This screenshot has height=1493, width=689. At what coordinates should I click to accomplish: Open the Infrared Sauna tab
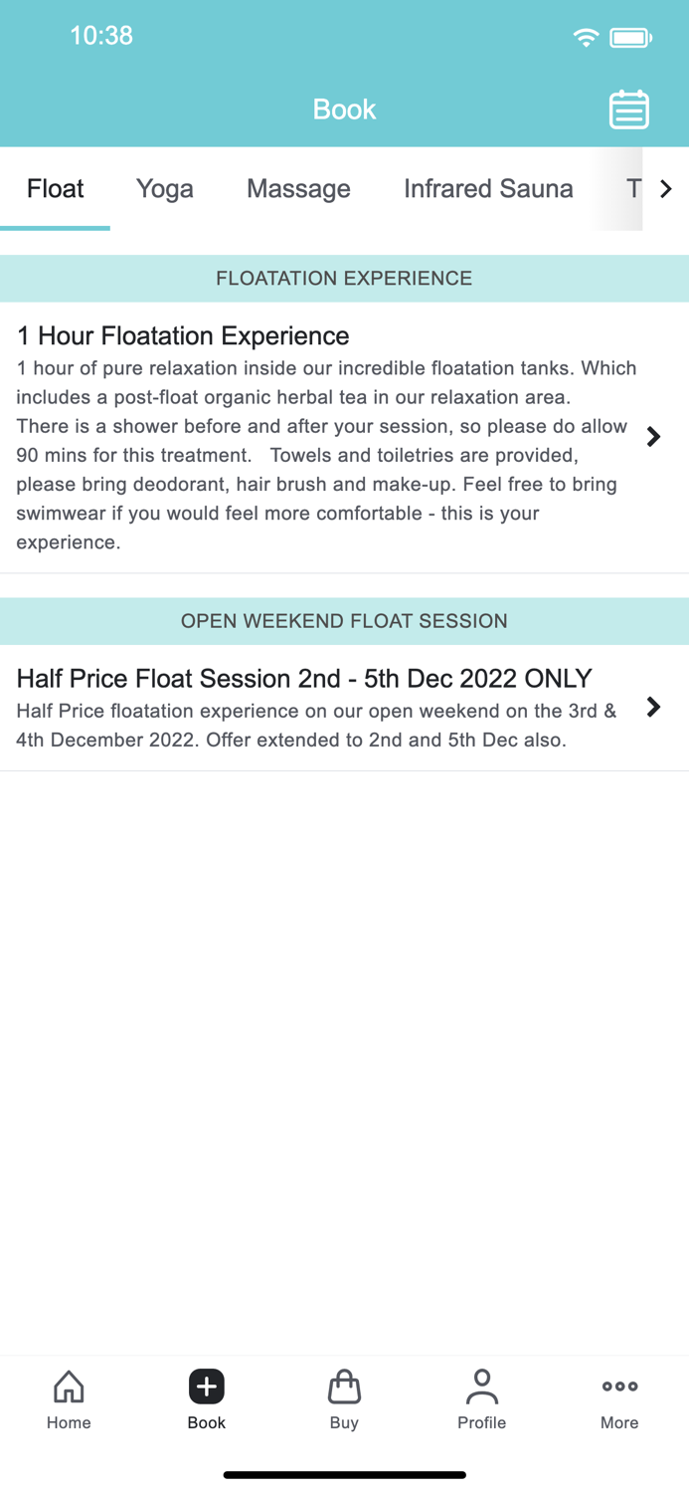[x=488, y=188]
